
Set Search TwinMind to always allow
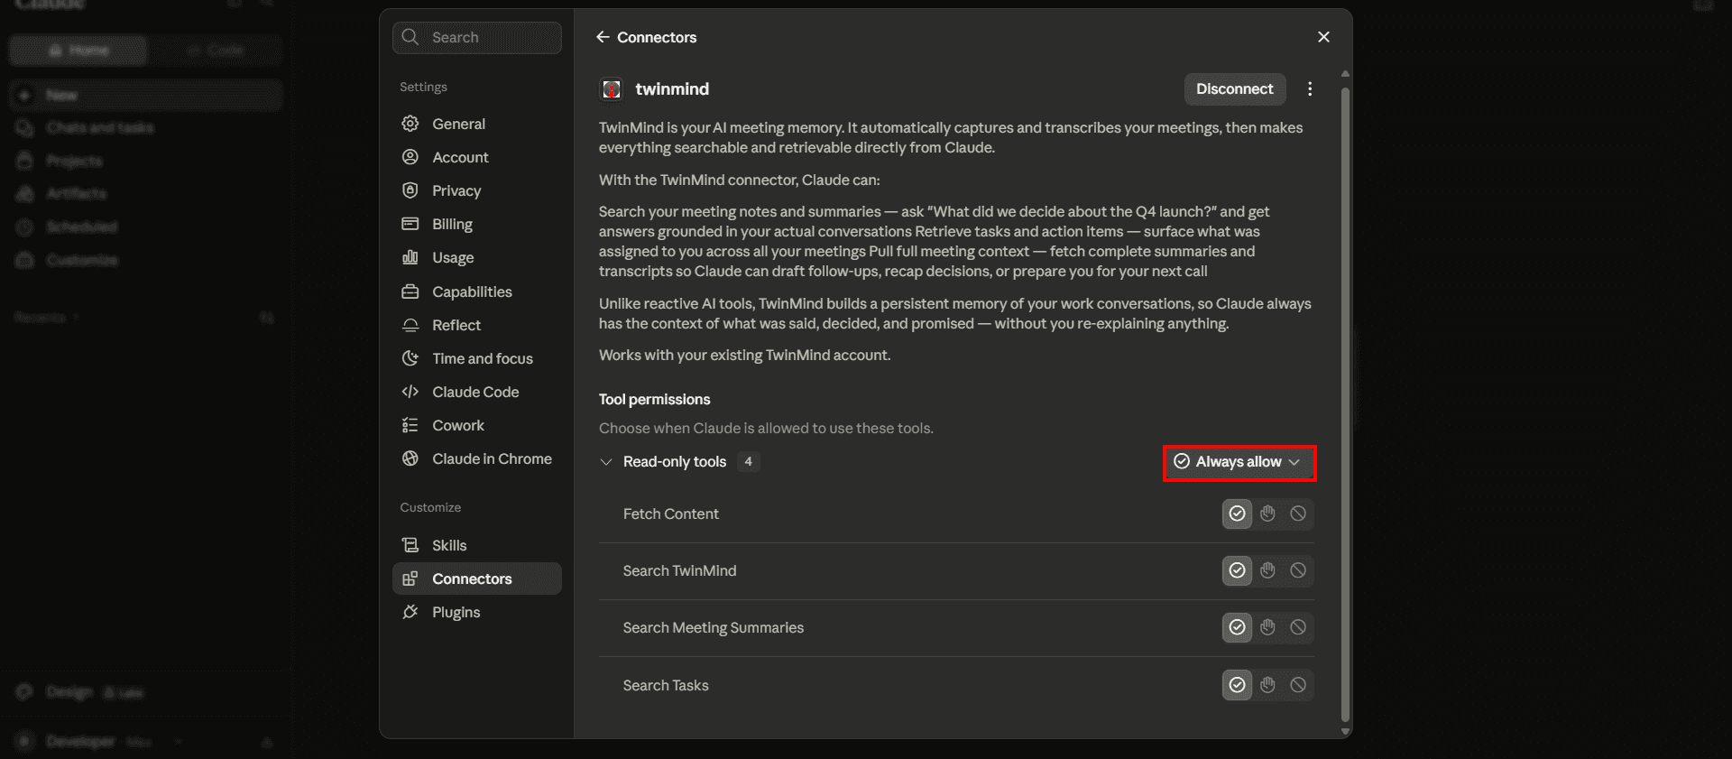[1238, 570]
